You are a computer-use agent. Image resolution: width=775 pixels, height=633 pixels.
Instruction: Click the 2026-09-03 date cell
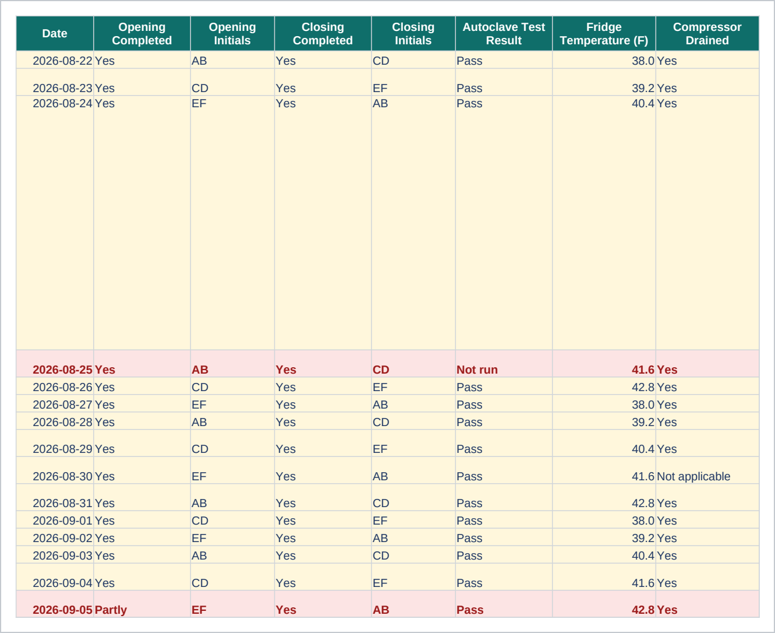pyautogui.click(x=55, y=554)
